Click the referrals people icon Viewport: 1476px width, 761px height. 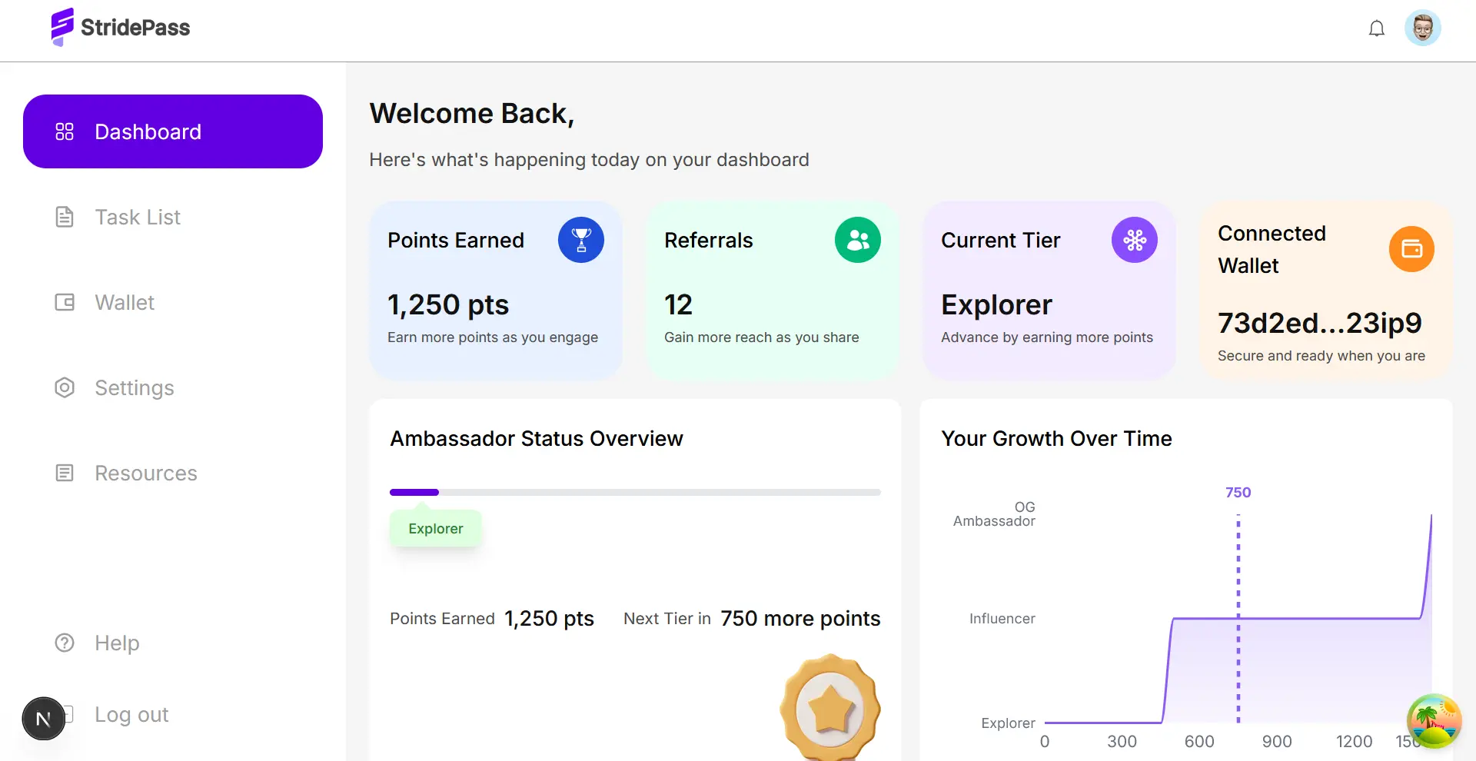857,239
